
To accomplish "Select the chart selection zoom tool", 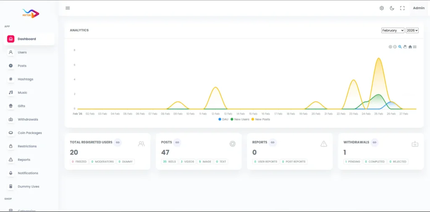I will [400, 47].
